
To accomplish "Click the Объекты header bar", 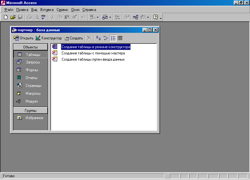I will [x=30, y=47].
